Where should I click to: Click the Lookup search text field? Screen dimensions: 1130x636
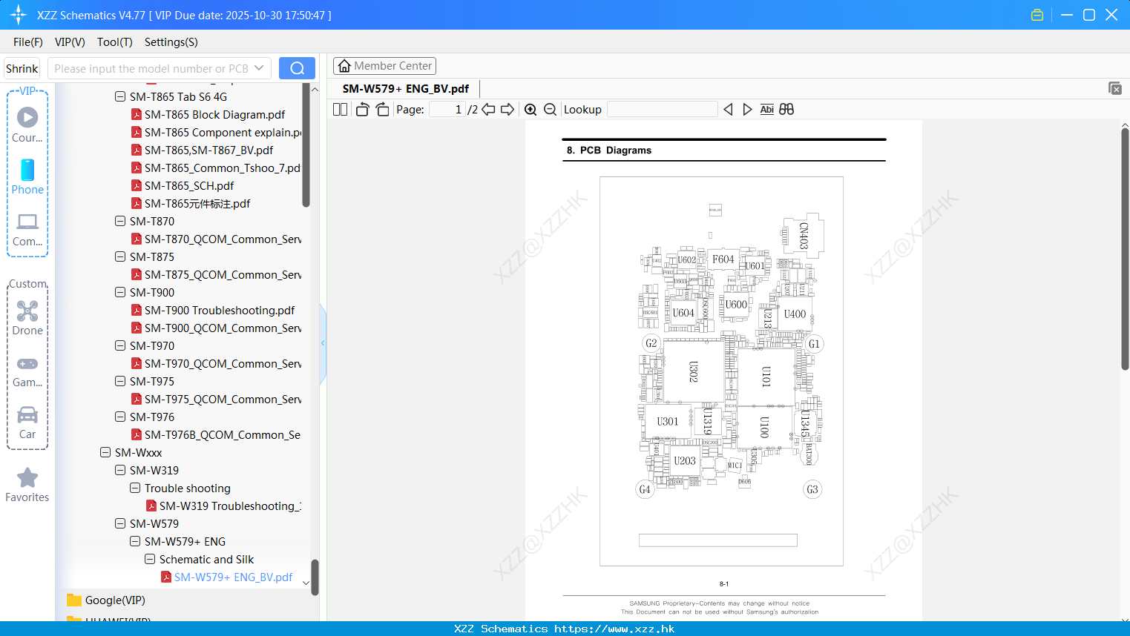[662, 109]
